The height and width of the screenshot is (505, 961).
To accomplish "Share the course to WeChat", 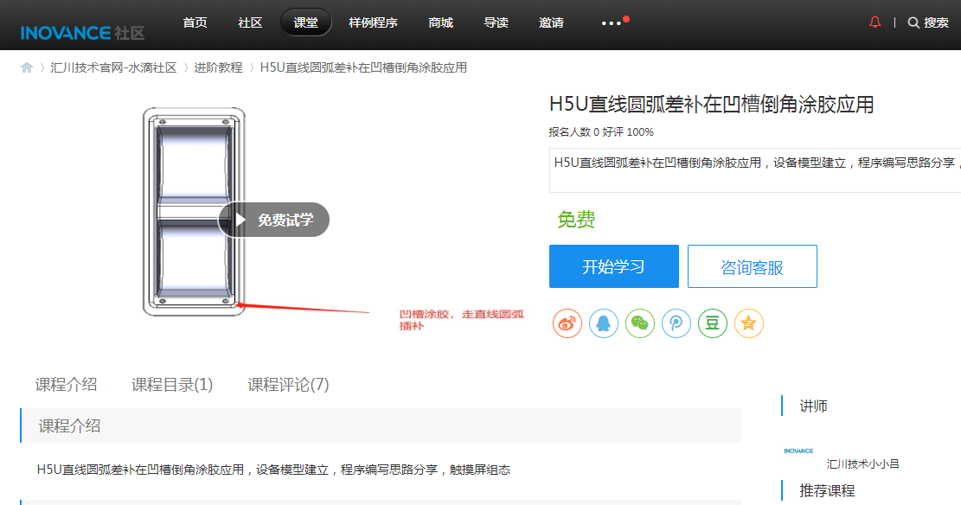I will [640, 323].
